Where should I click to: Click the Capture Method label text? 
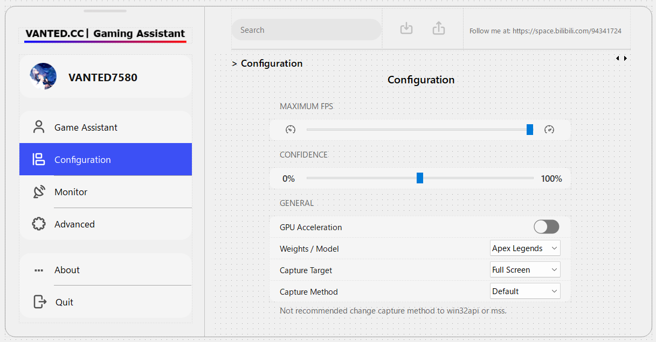(x=309, y=291)
